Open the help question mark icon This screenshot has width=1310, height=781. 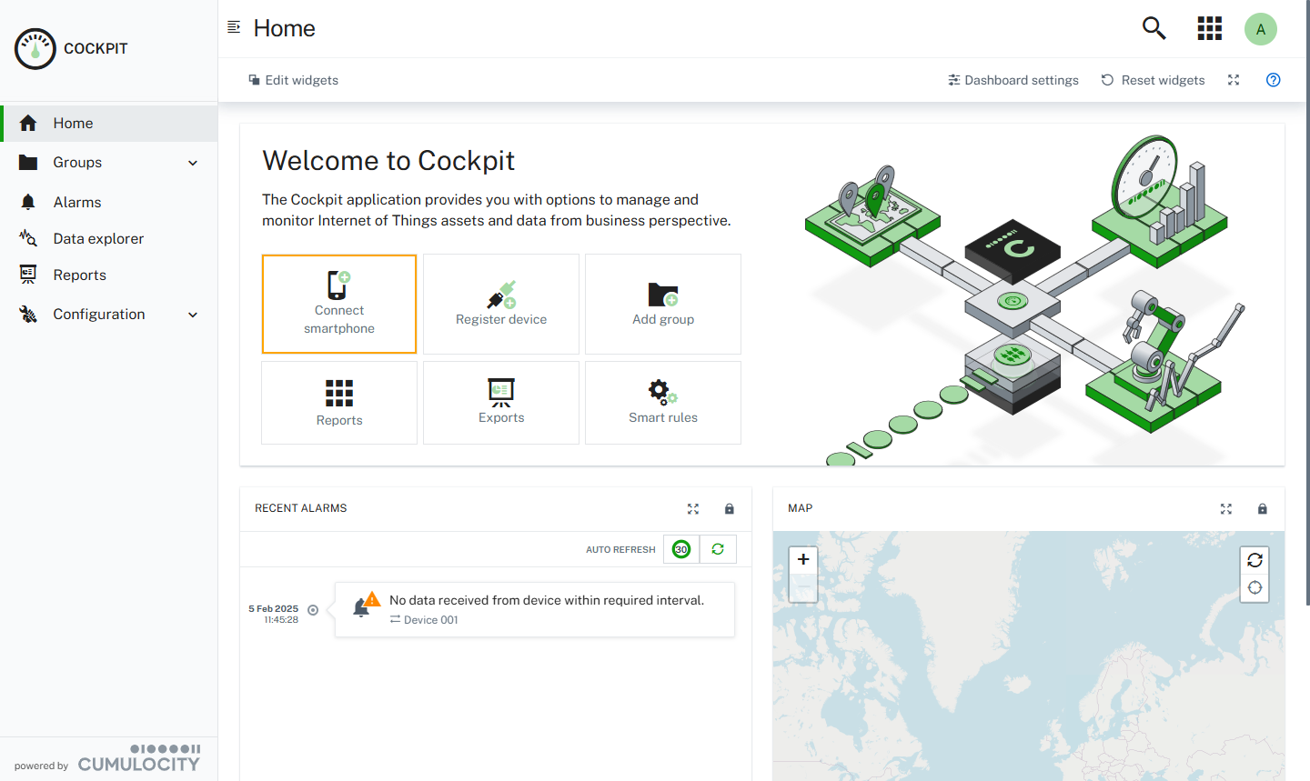[x=1273, y=80]
